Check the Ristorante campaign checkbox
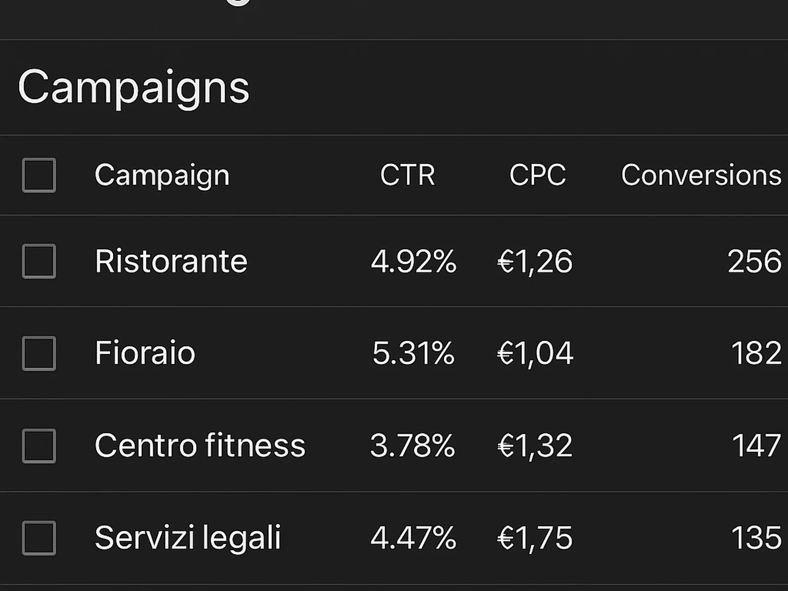The width and height of the screenshot is (788, 591). pos(39,262)
